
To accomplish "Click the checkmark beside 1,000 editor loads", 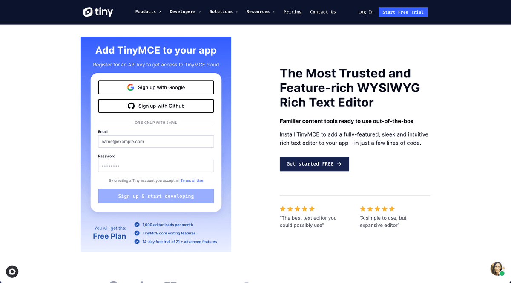I will 137,225.
